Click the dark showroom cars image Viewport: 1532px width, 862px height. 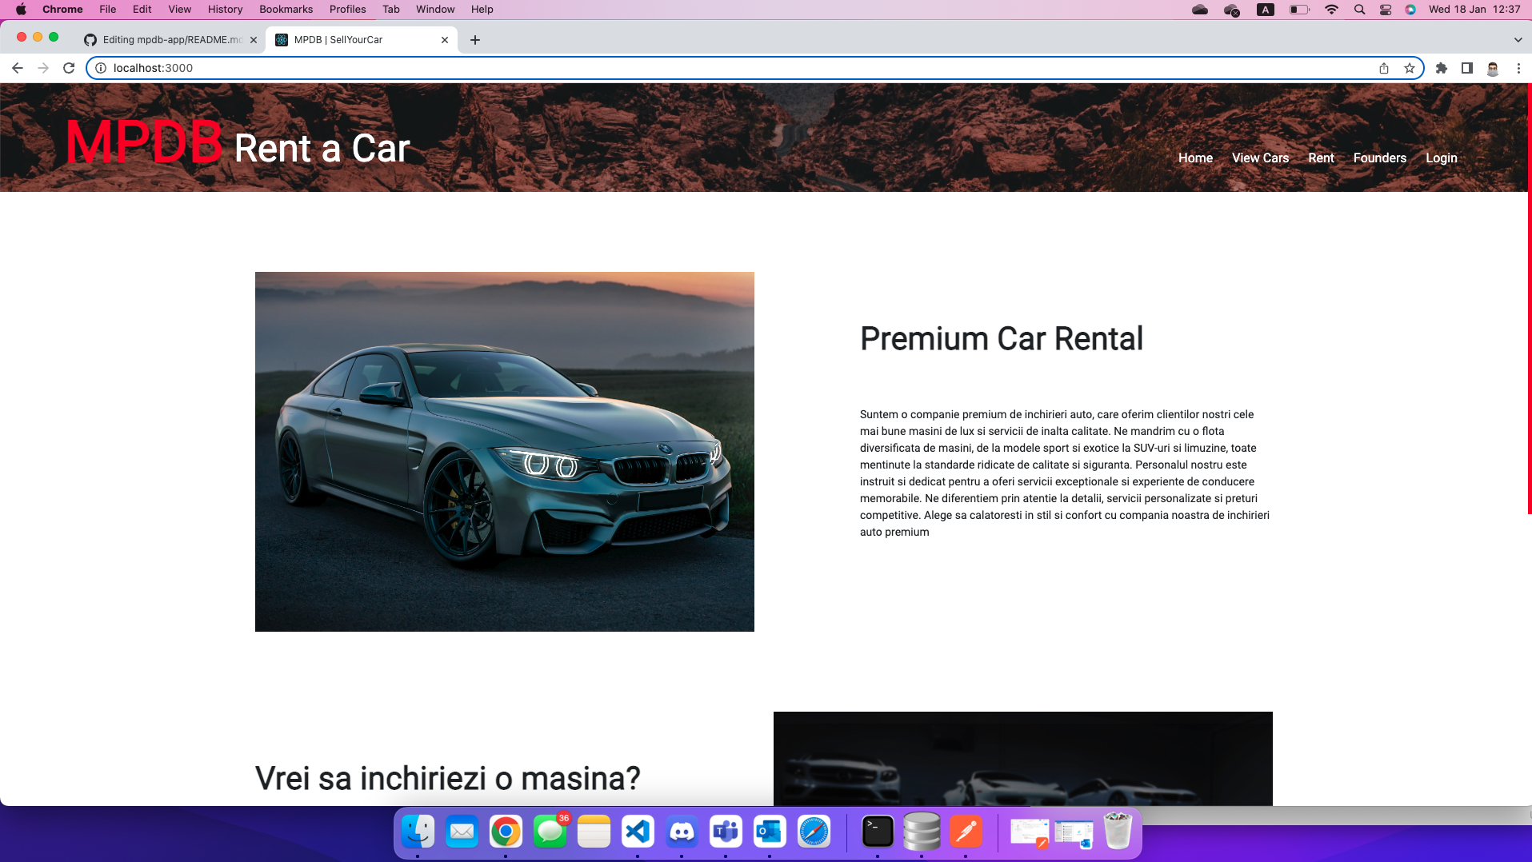pos(1022,759)
